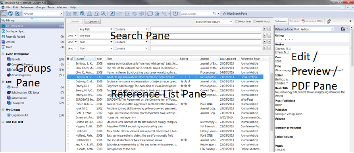Sort list by Author column header
354x153 pixels.
click(85, 59)
